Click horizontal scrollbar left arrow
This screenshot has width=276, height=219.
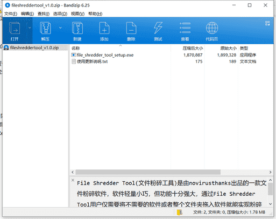point(73,172)
